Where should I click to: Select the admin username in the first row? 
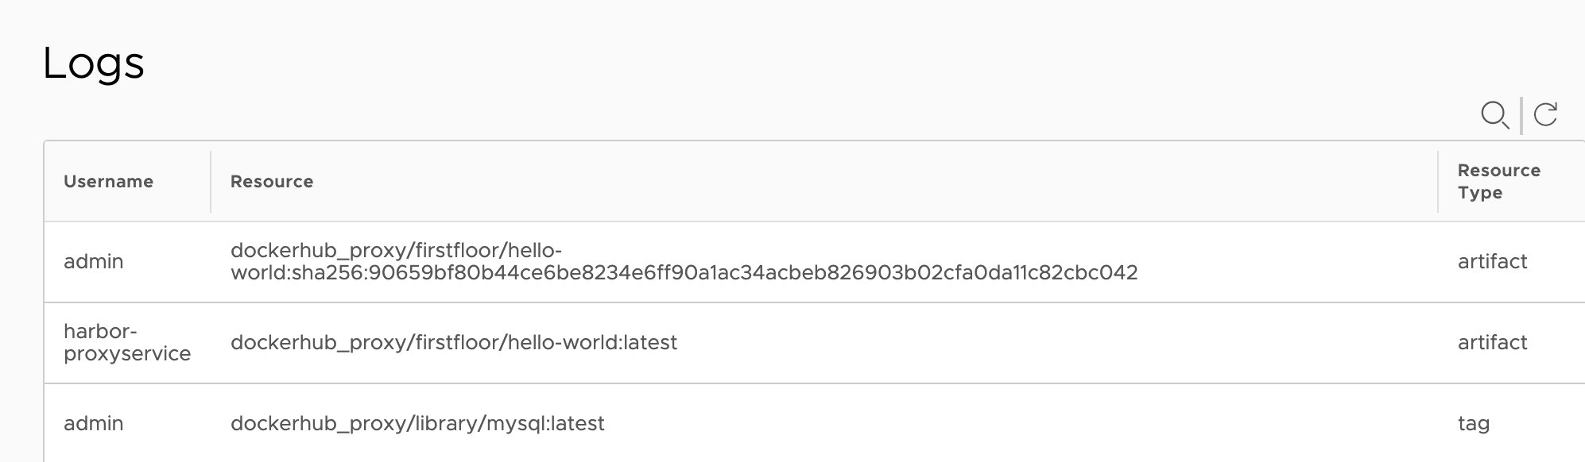[x=94, y=262]
